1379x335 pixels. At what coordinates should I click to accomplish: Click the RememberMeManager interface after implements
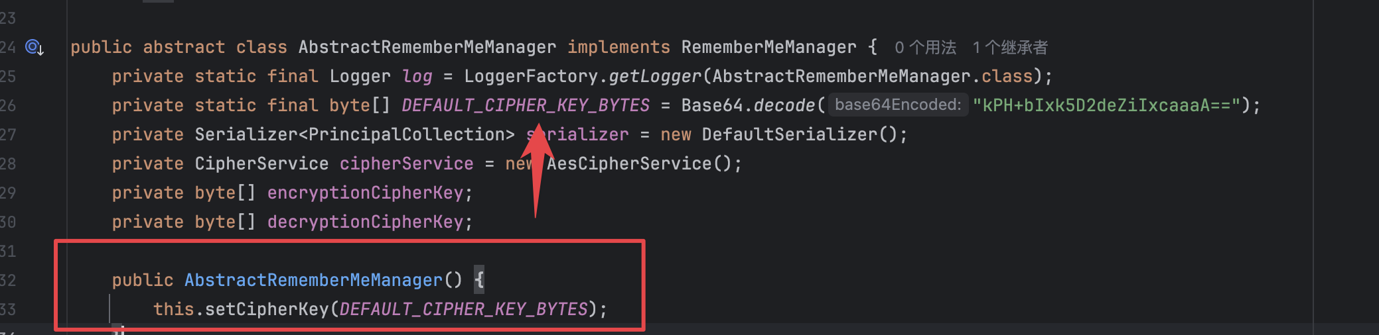[768, 47]
